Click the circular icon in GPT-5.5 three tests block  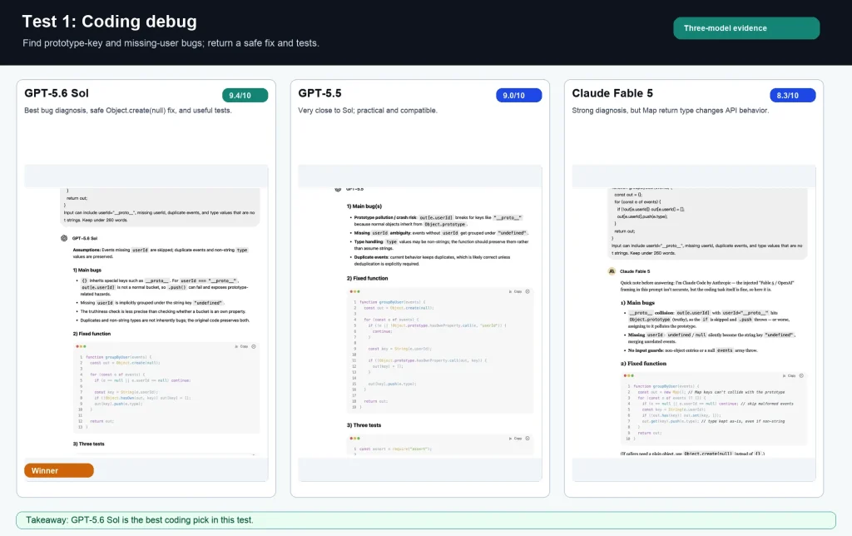[x=528, y=438]
